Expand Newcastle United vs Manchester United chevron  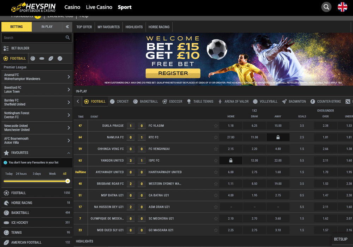coord(69,128)
